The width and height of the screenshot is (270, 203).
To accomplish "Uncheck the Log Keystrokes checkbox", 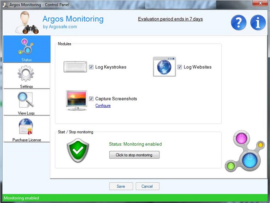I will (91, 67).
